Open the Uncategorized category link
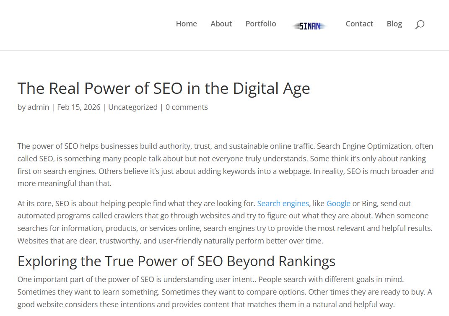 (133, 107)
